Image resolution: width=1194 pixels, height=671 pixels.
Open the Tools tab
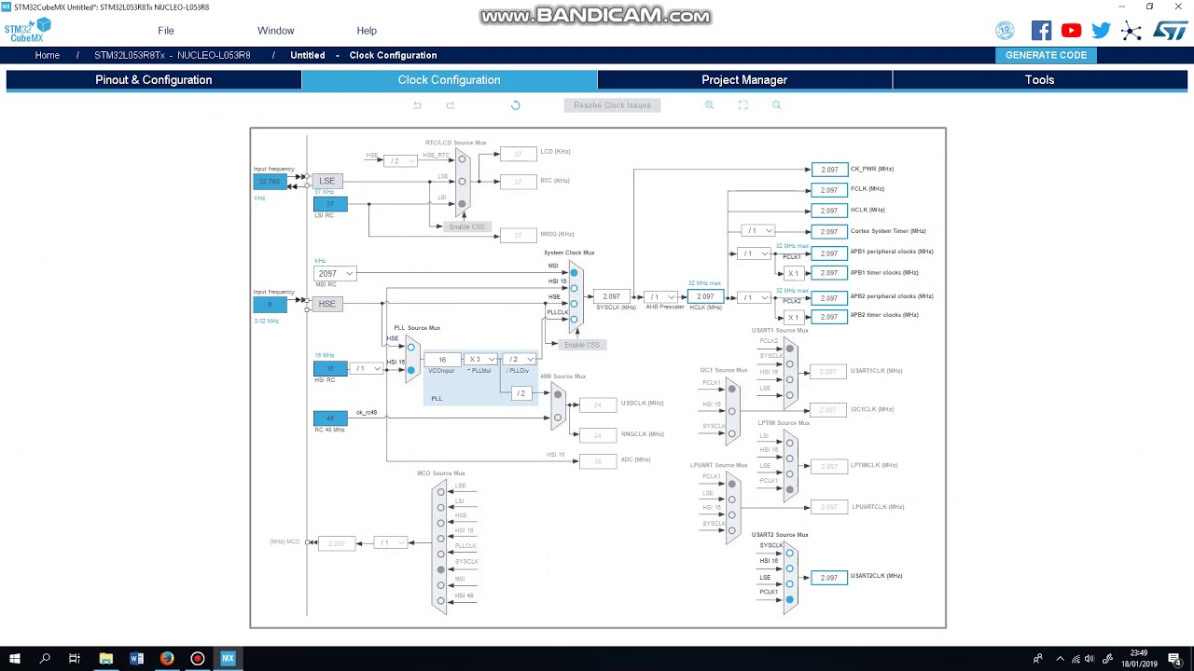click(1039, 80)
